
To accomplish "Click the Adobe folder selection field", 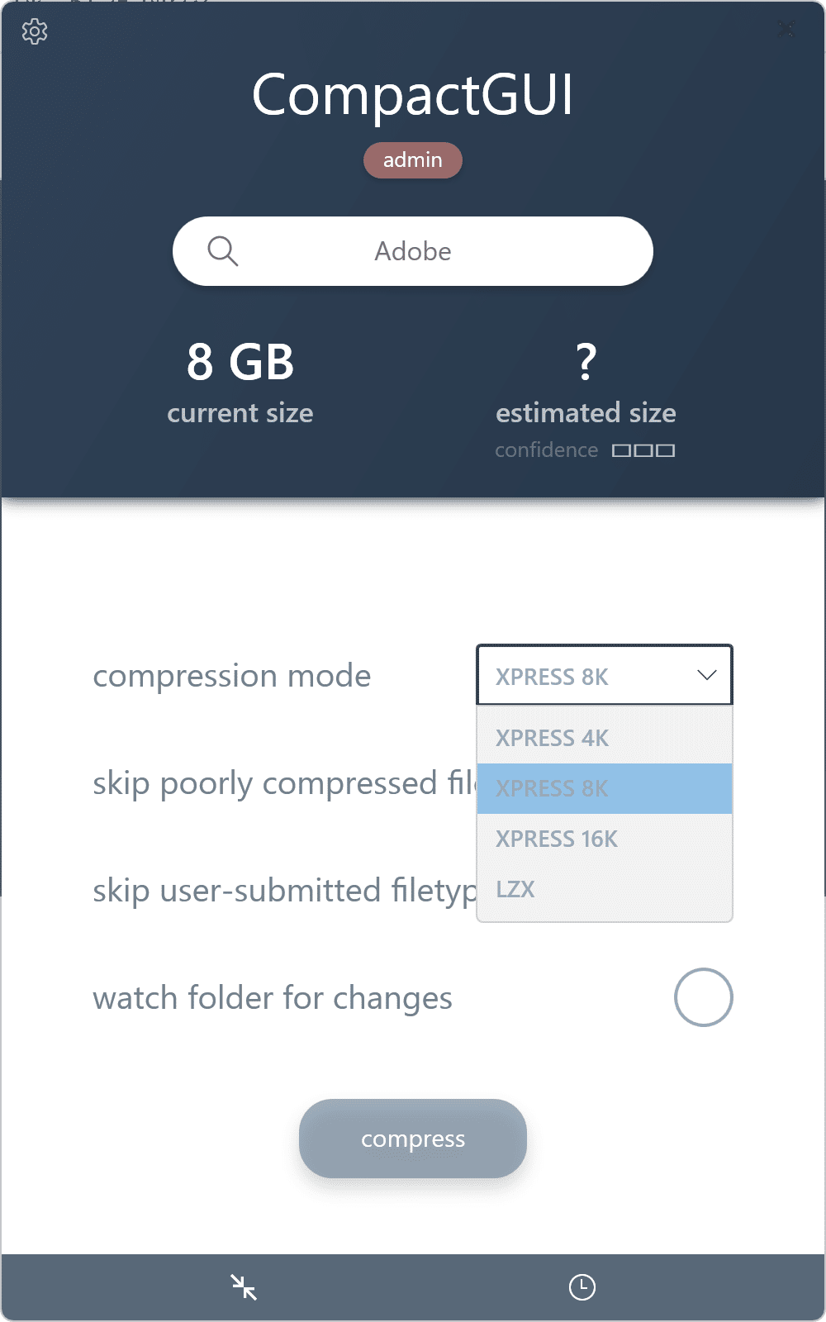I will tap(413, 251).
